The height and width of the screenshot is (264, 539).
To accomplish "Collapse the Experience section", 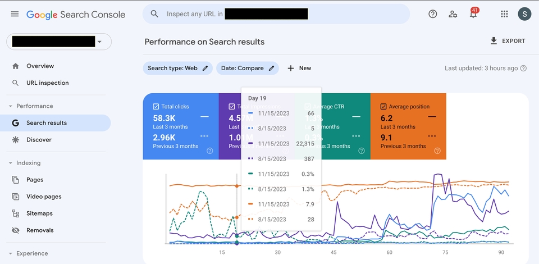I will [x=10, y=253].
